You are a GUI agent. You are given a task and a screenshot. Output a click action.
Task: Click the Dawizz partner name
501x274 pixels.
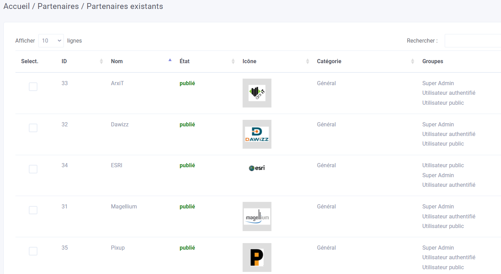pyautogui.click(x=120, y=125)
